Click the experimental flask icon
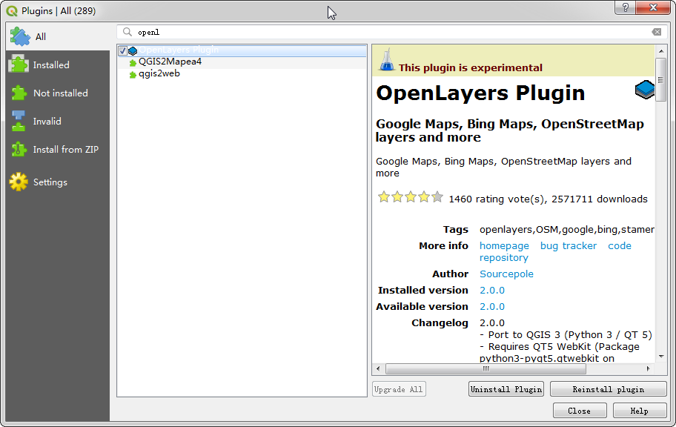The image size is (676, 427). (x=386, y=59)
